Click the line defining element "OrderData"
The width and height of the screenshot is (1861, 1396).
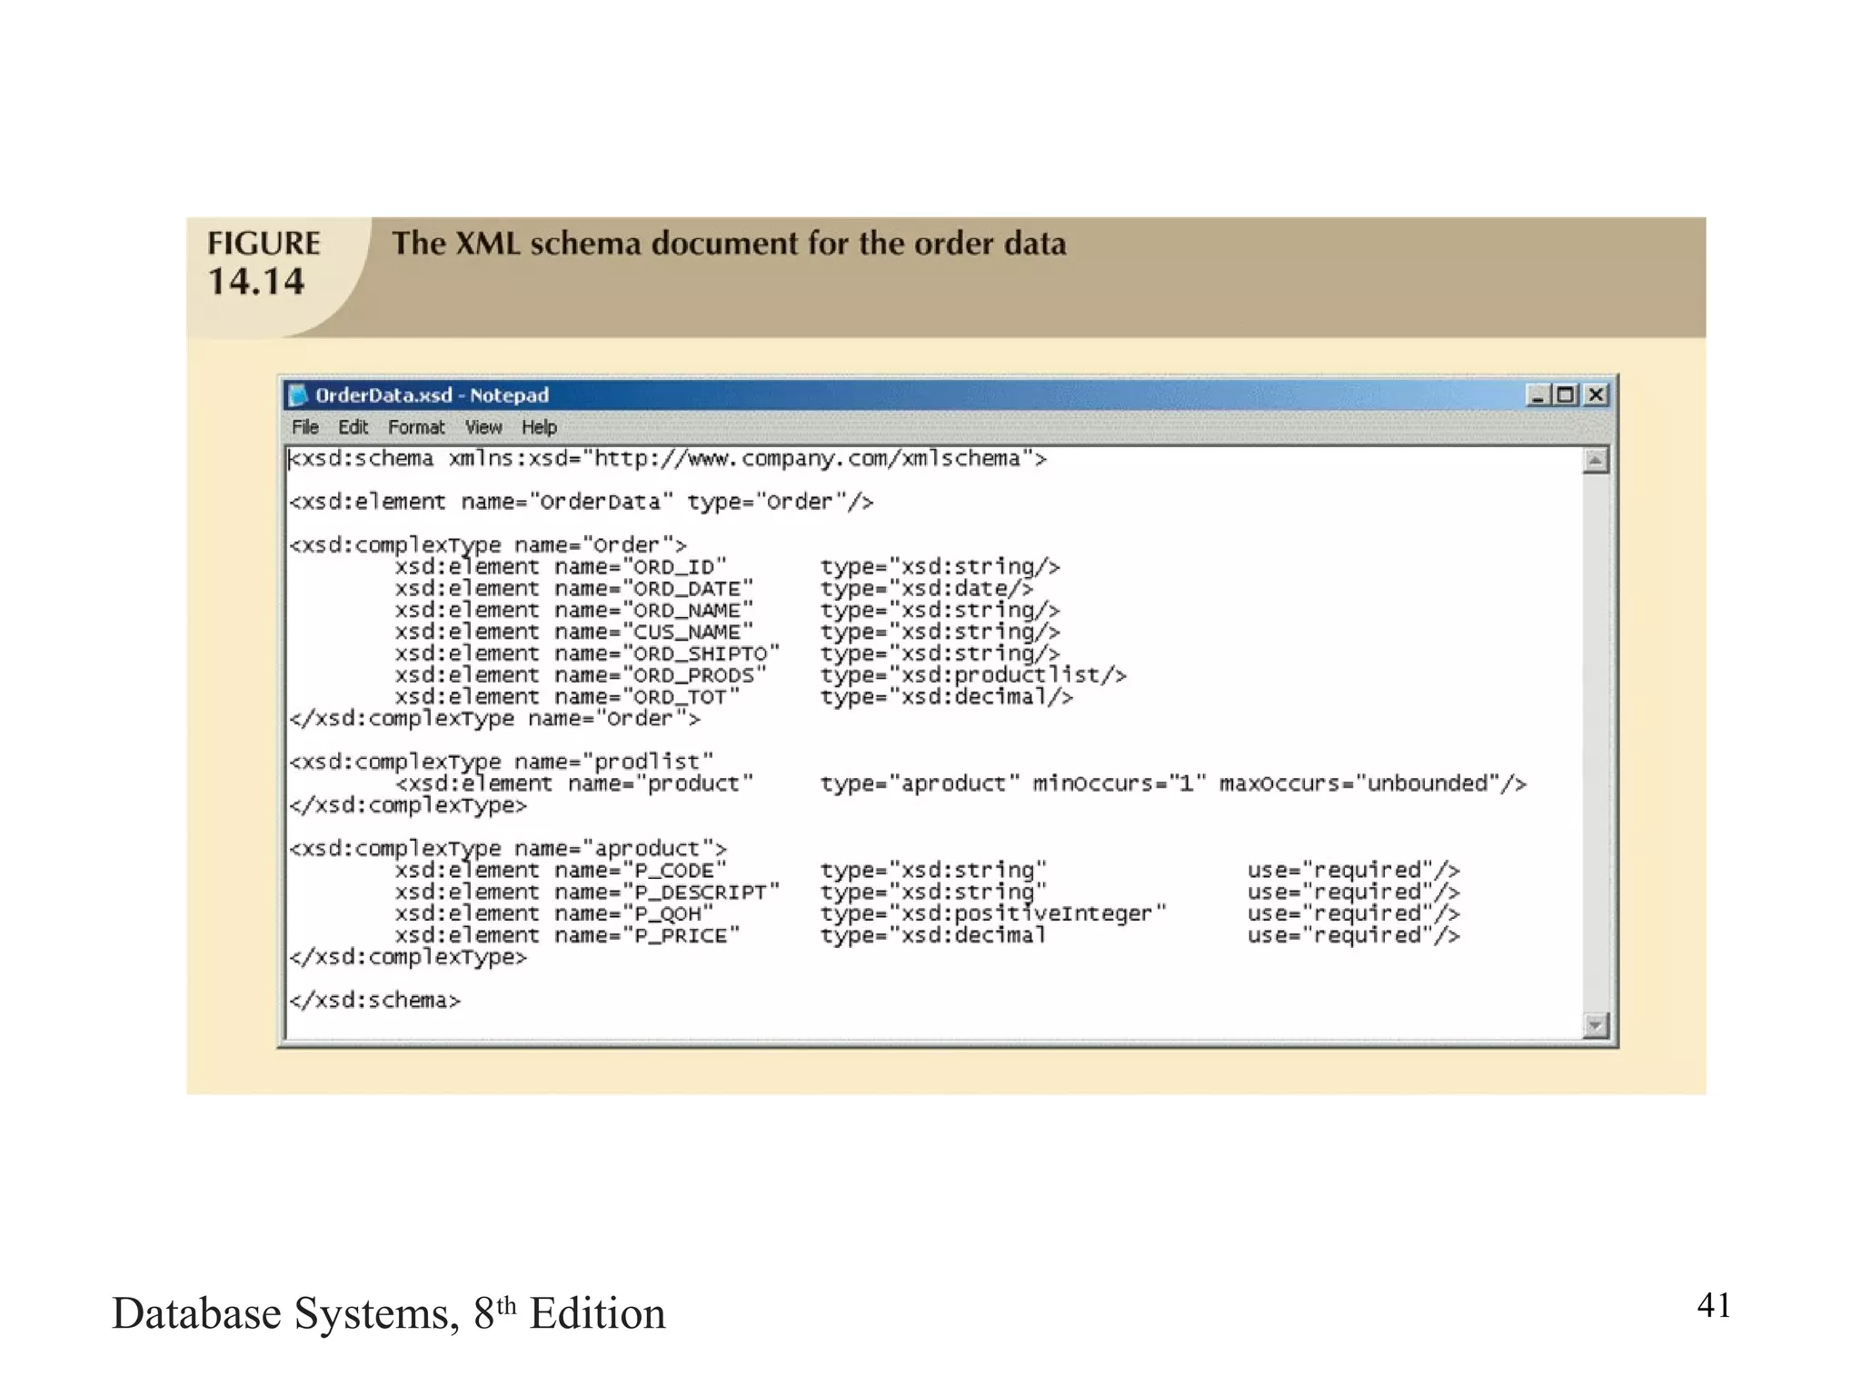coord(581,502)
